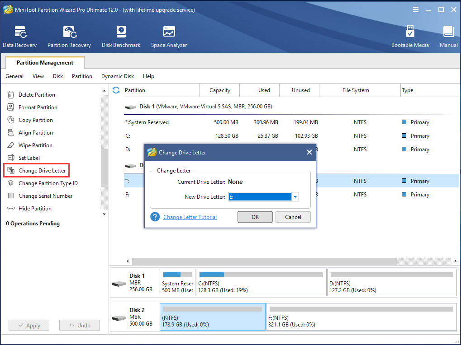Viewport: 461px width, 345px height.
Task: Sort by Used column header
Action: point(259,90)
